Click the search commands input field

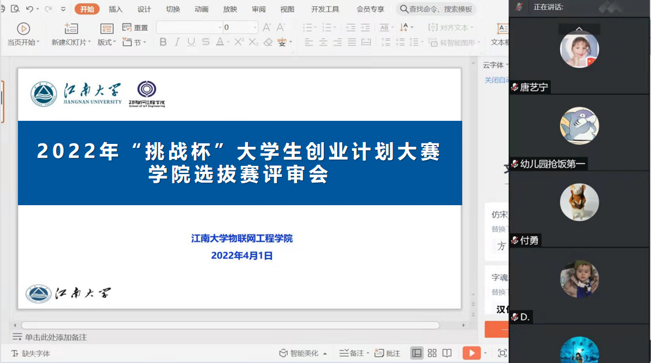pyautogui.click(x=440, y=9)
